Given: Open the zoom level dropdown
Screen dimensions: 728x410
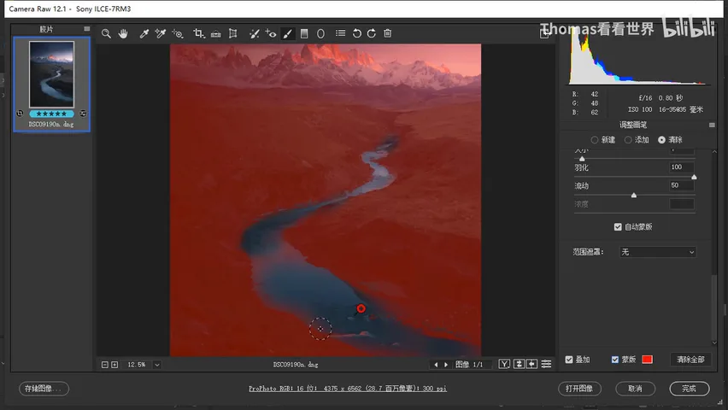Looking at the screenshot, I should (x=157, y=365).
